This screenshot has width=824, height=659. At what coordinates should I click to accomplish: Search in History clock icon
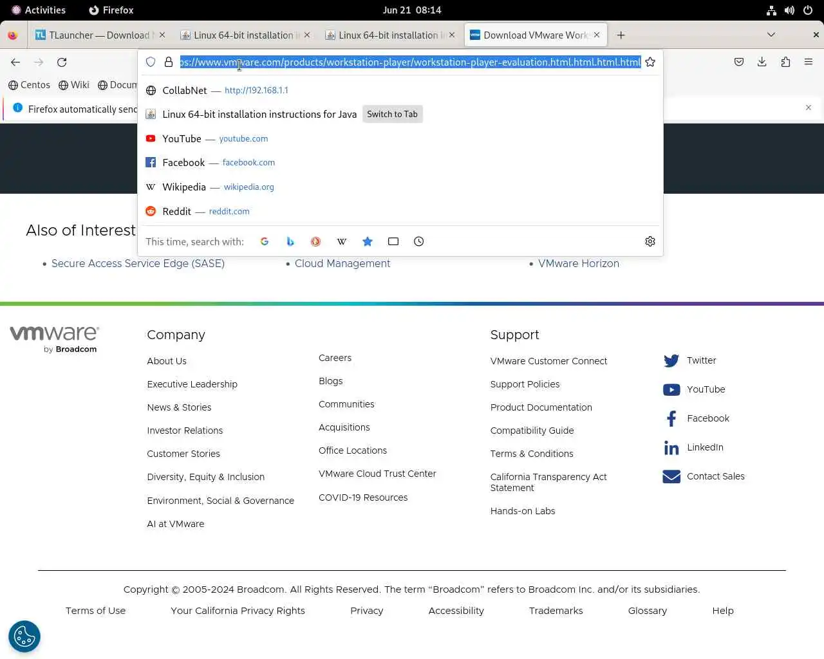[x=419, y=241]
